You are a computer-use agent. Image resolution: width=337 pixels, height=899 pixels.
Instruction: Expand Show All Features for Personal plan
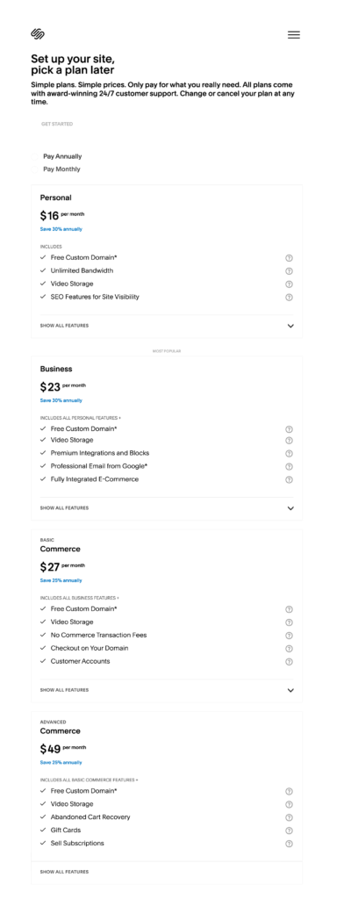(167, 326)
